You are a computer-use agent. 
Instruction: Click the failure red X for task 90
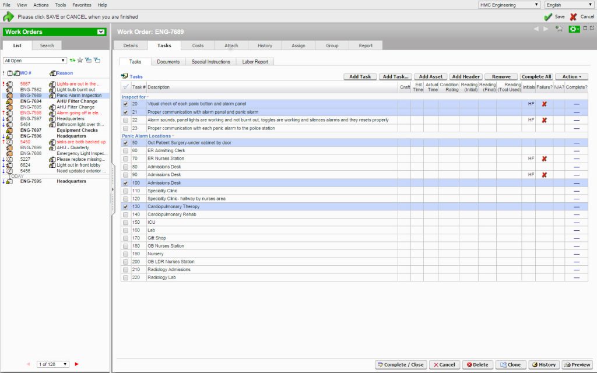click(545, 175)
